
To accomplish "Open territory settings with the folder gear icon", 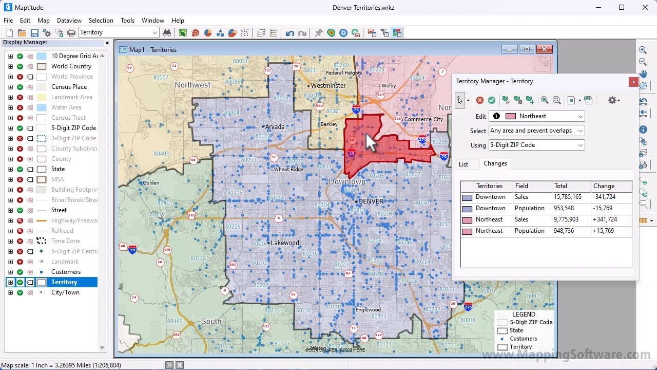I will click(518, 100).
